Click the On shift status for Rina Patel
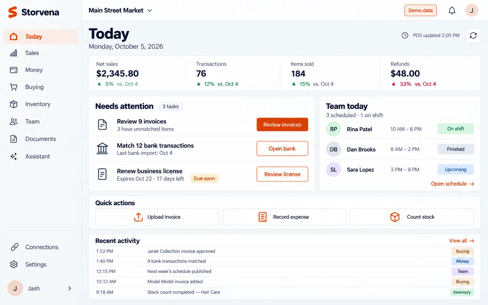This screenshot has width=488, height=305. coord(456,129)
